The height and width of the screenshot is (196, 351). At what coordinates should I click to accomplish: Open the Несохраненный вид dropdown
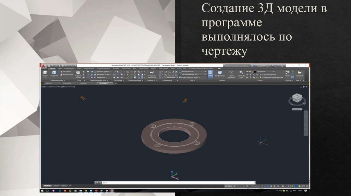pos(193,74)
